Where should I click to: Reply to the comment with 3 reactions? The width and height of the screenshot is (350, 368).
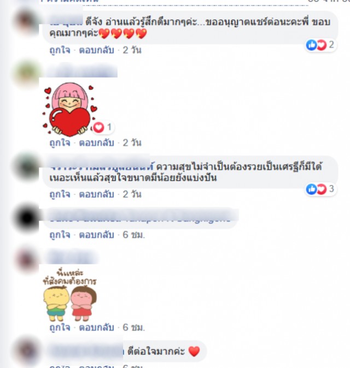[96, 194]
